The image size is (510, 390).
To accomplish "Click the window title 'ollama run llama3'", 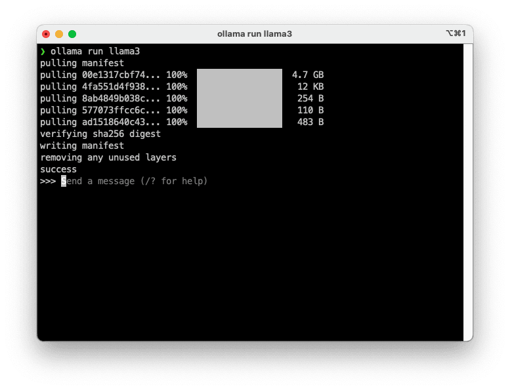I will [255, 33].
